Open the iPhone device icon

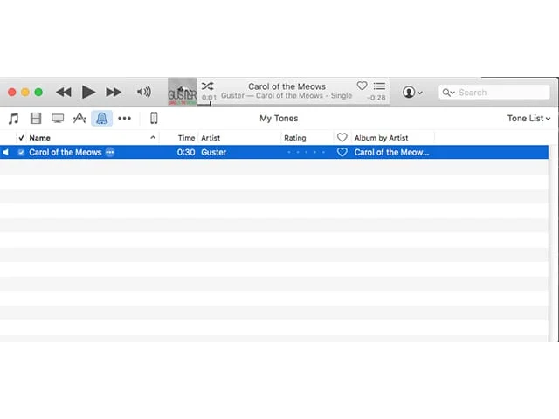click(x=154, y=118)
